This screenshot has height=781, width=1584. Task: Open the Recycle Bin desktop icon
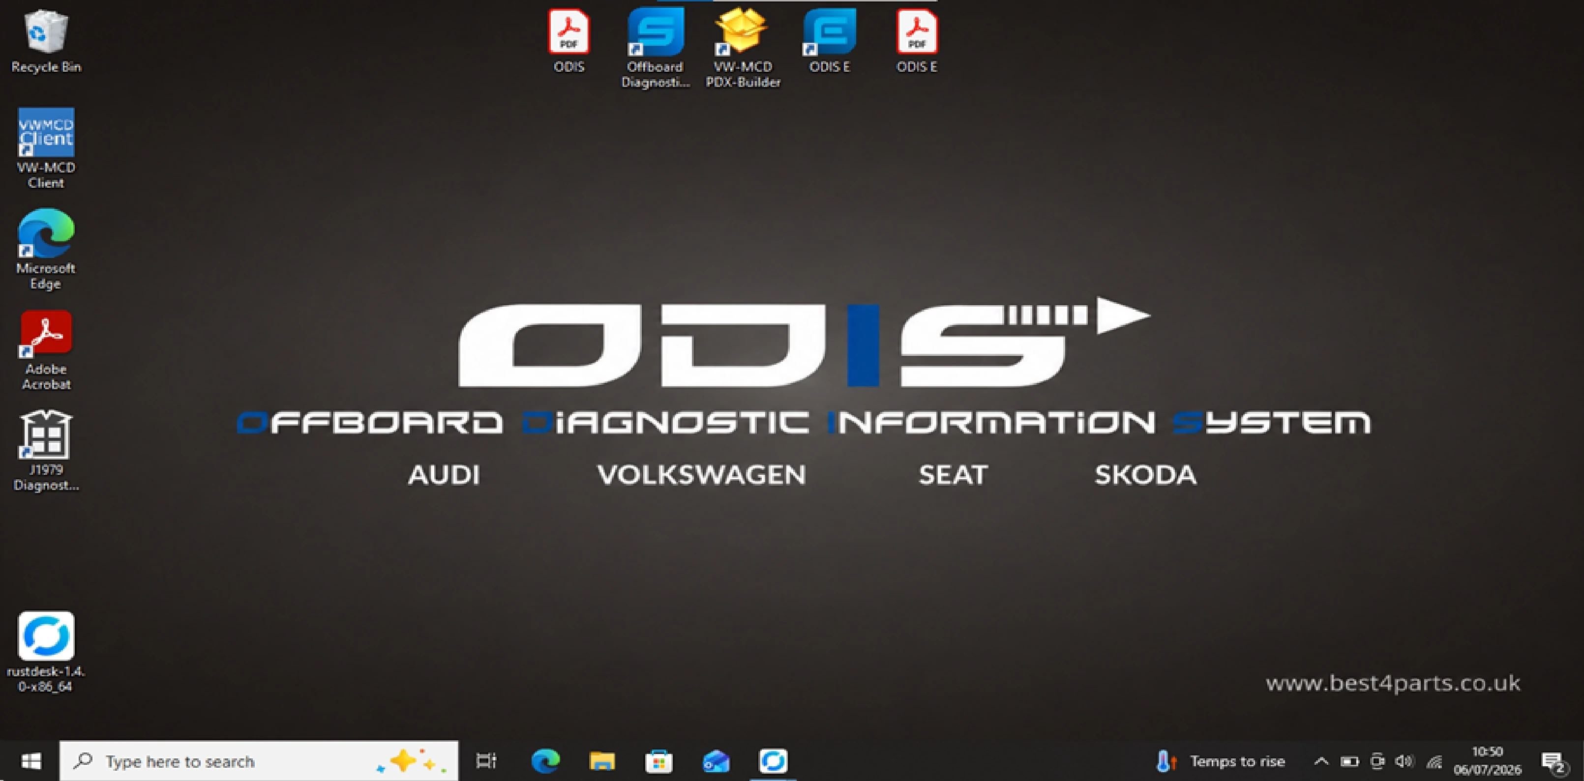point(46,42)
